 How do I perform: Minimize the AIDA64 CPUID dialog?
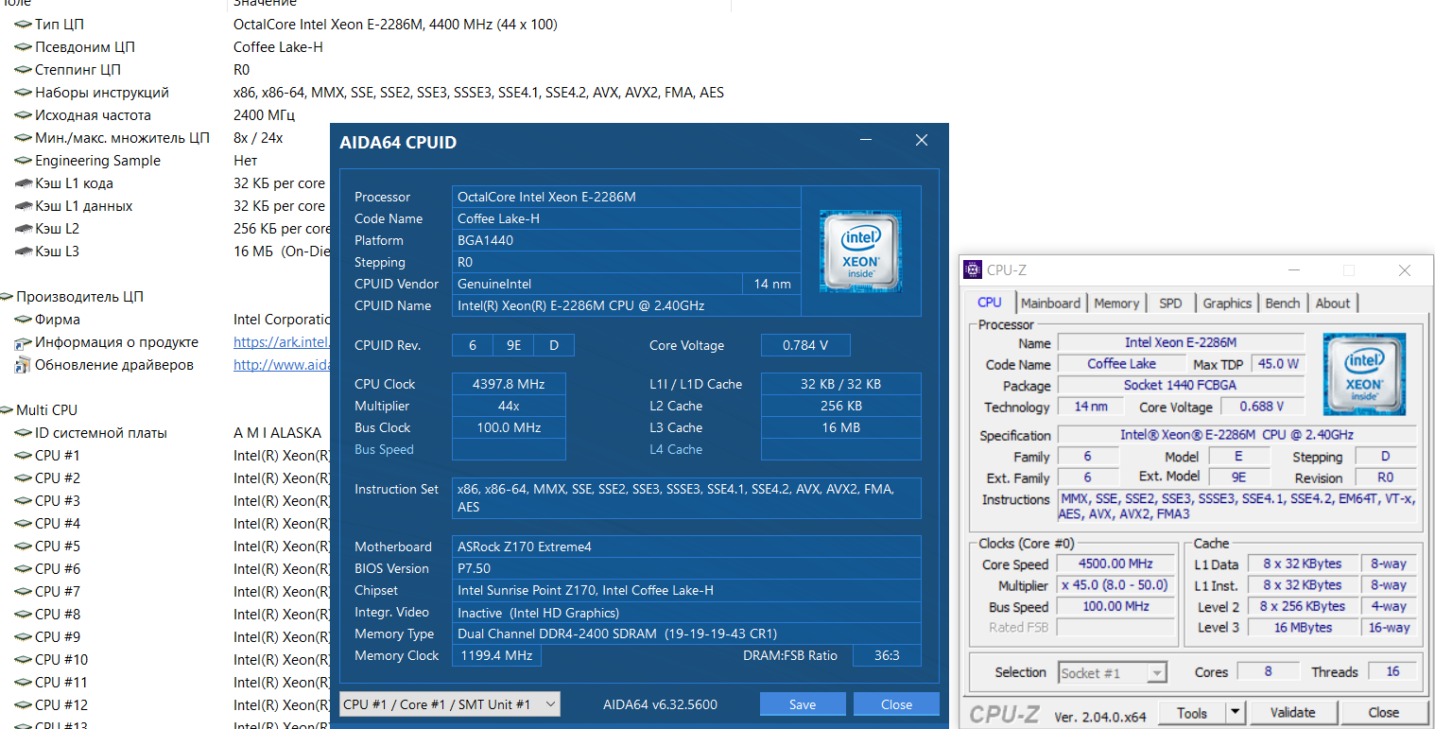coord(866,141)
